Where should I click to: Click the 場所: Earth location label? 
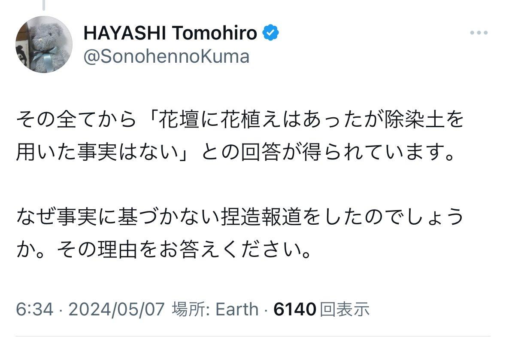click(x=215, y=309)
